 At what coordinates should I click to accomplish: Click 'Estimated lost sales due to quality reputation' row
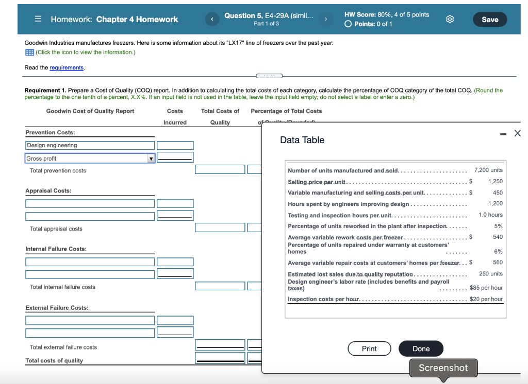coord(395,274)
